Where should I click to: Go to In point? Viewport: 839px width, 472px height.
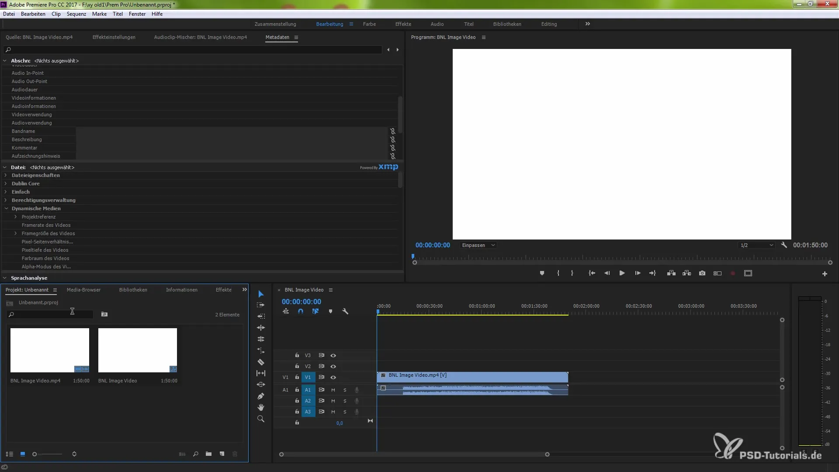tap(592, 273)
